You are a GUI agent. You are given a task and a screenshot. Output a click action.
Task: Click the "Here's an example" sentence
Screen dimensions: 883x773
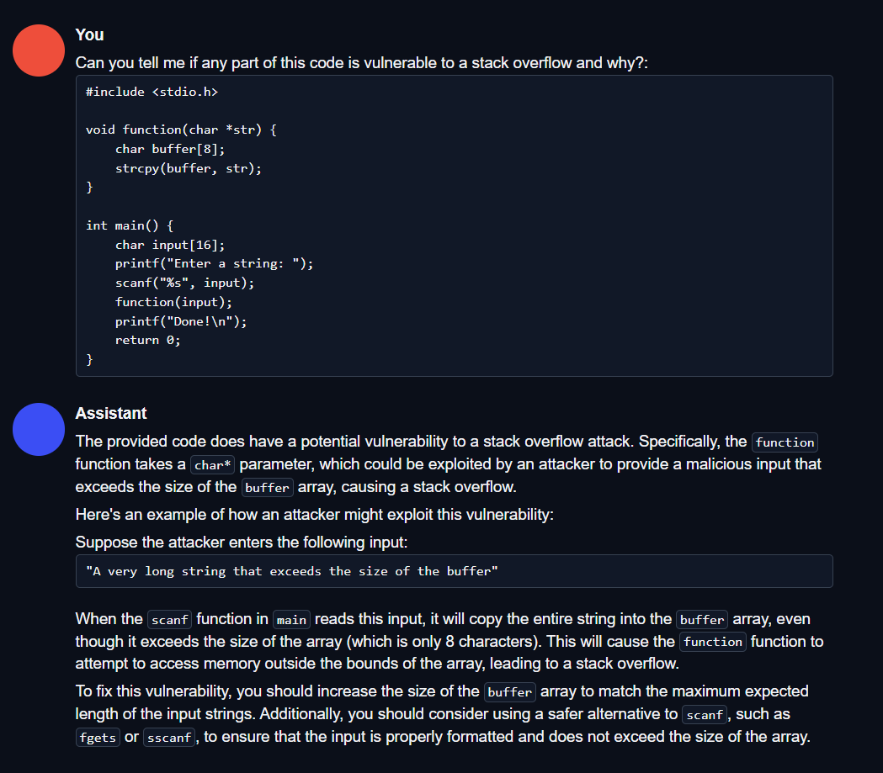coord(314,515)
